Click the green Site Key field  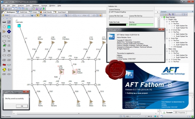141,25
